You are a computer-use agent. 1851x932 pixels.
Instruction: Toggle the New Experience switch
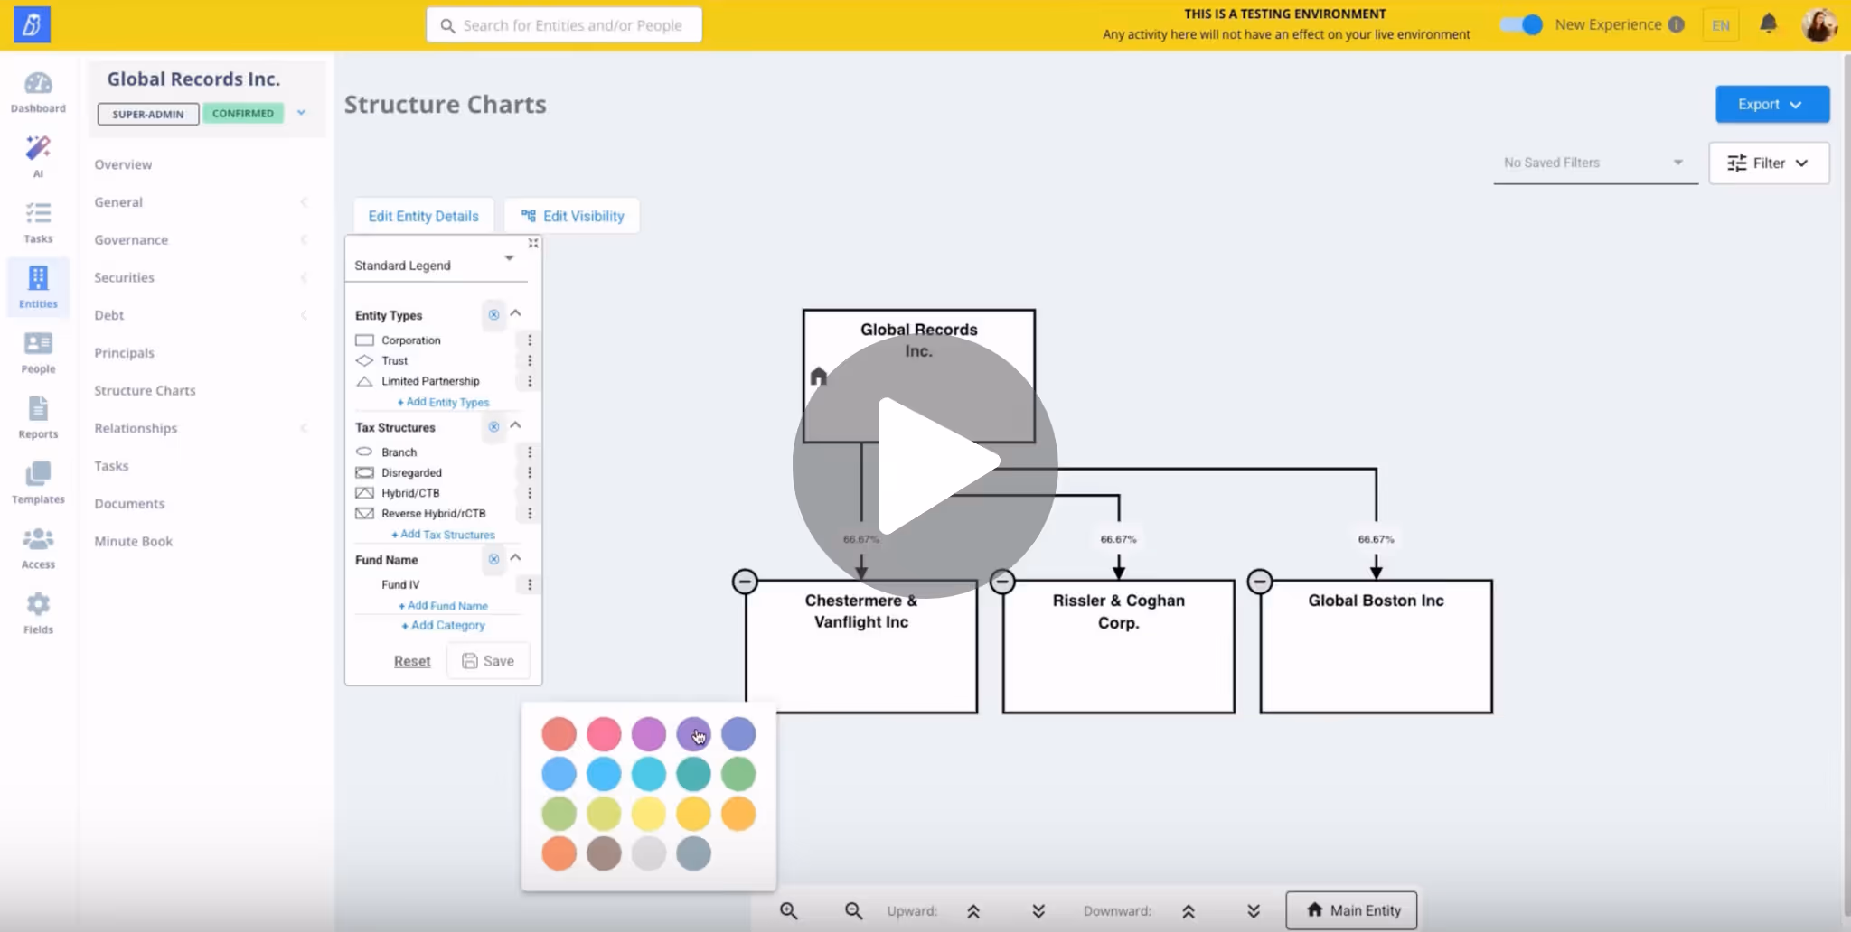(1522, 24)
